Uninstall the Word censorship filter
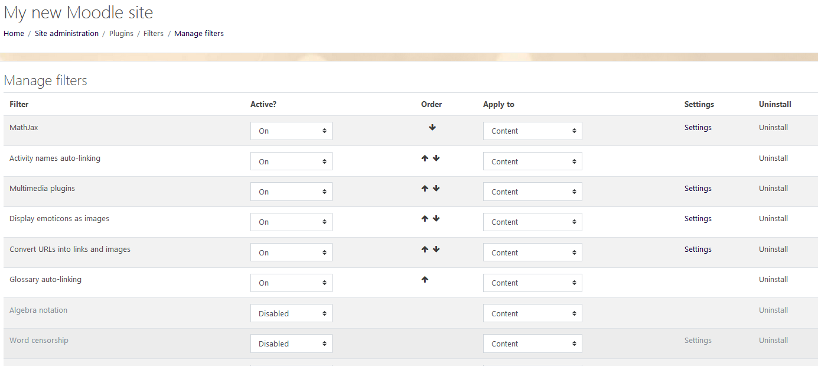818x366 pixels. click(773, 340)
